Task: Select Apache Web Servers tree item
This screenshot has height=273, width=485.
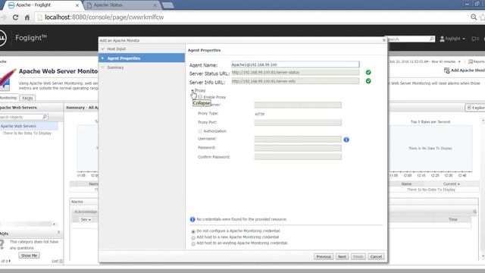Action: (x=29, y=126)
